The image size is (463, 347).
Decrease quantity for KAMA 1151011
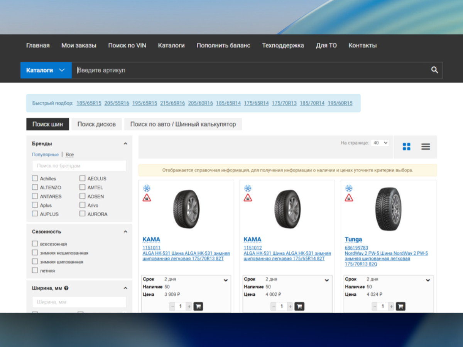(x=172, y=307)
